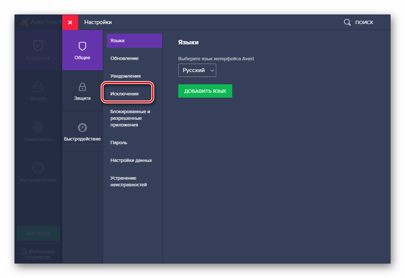
Task: Open the Обновление settings section
Action: pyautogui.click(x=124, y=58)
